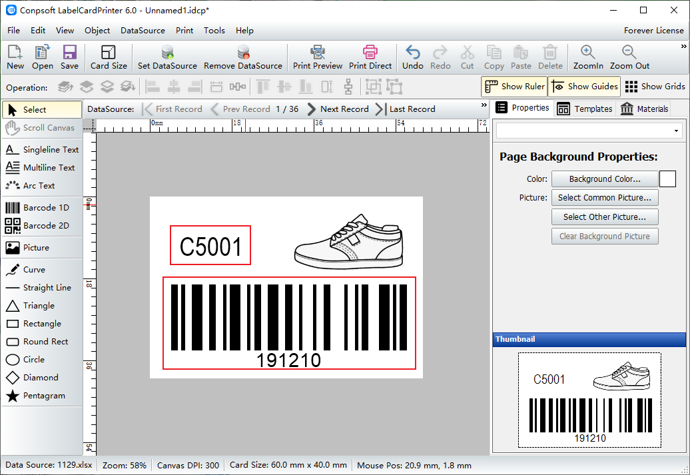
Task: Choose the Arc Text tool
Action: (x=42, y=186)
